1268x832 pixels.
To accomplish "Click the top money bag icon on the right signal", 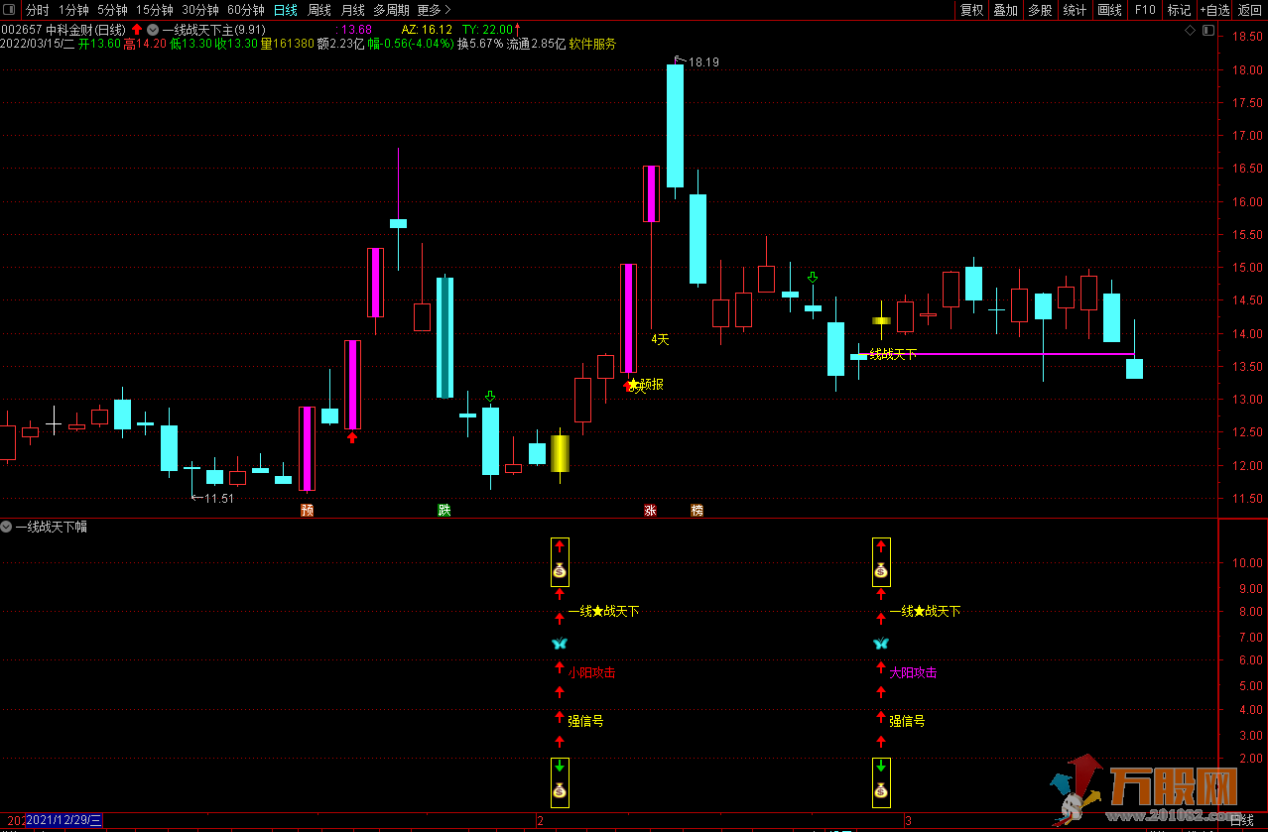I will click(x=881, y=570).
